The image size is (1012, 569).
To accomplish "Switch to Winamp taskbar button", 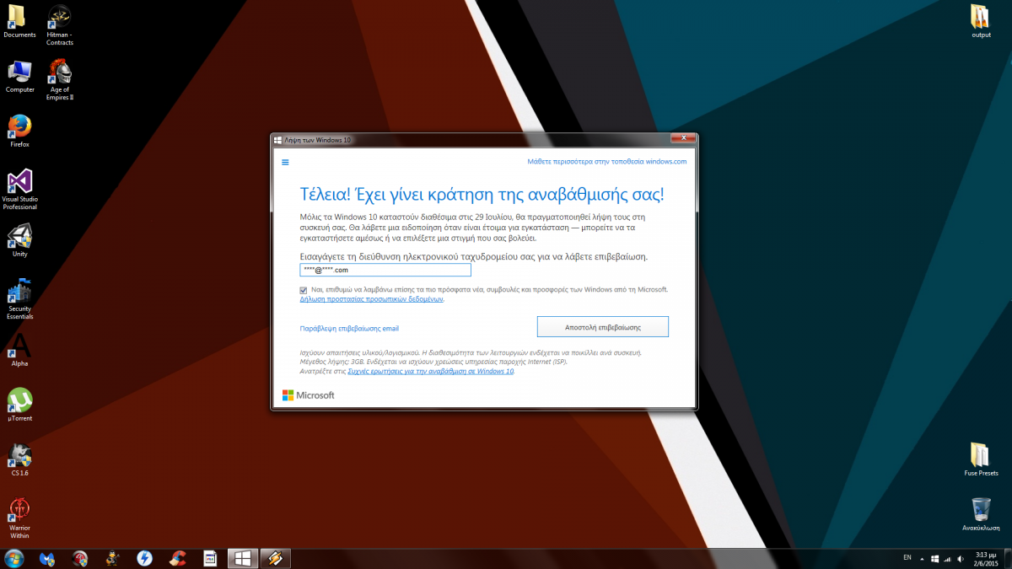I will pyautogui.click(x=275, y=558).
